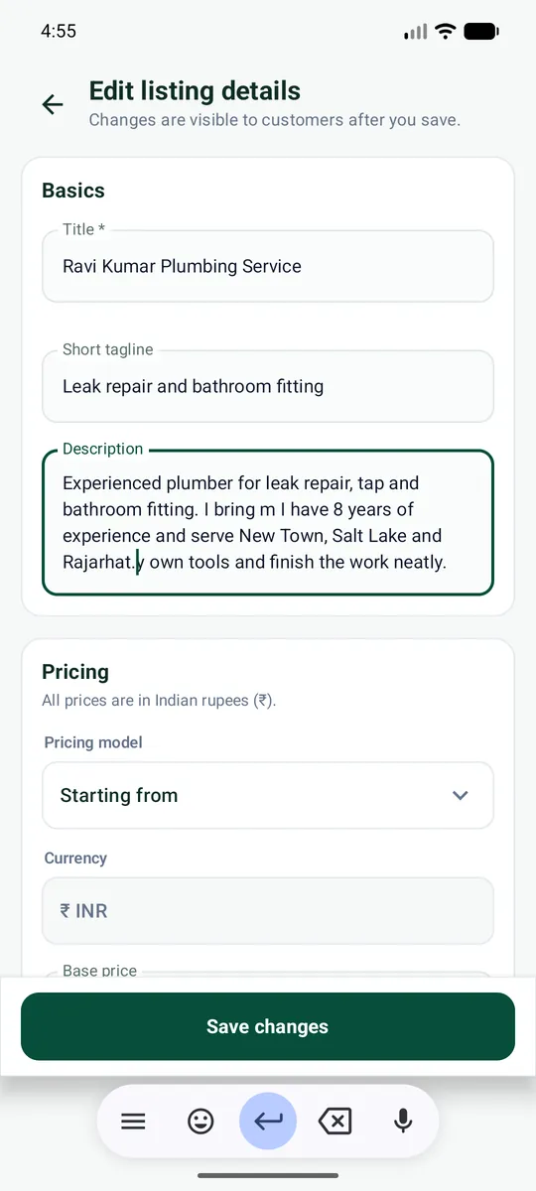This screenshot has height=1191, width=536.
Task: Place cursor in the Description text area
Action: point(268,523)
